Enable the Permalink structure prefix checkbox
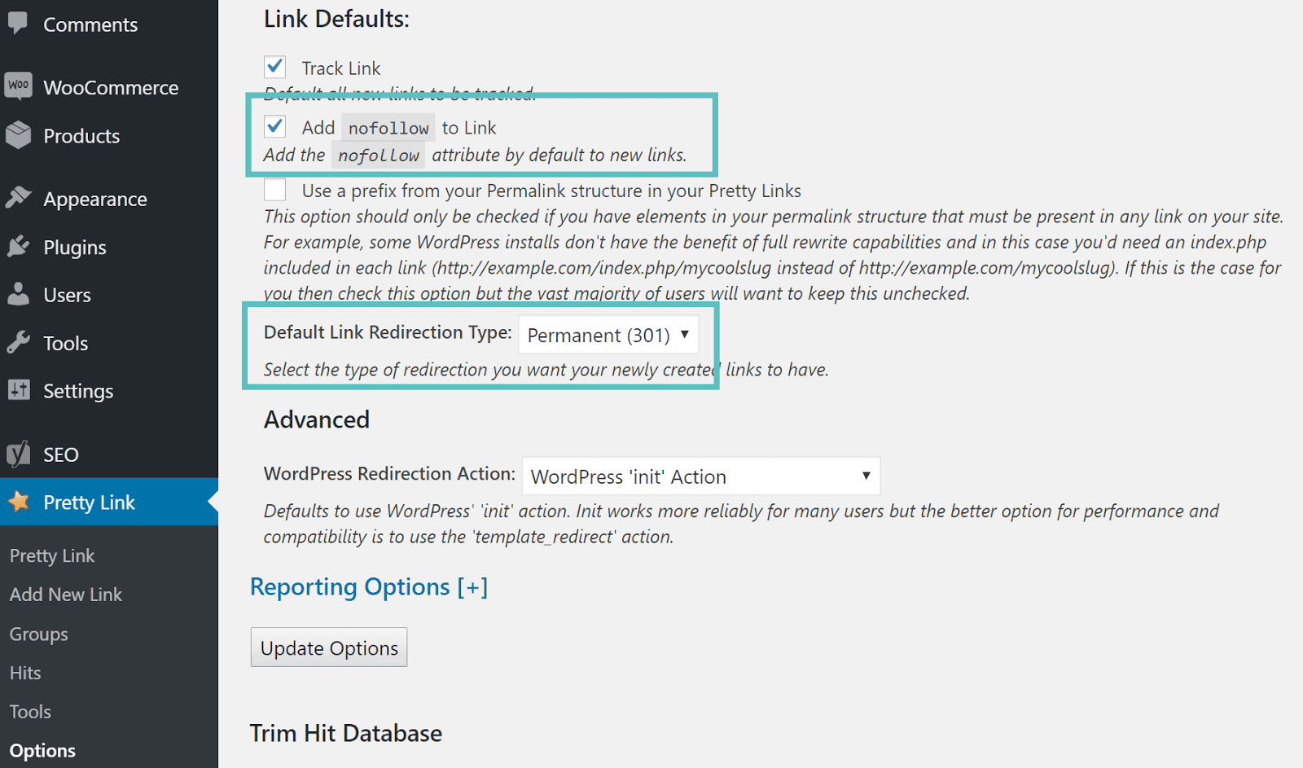Viewport: 1303px width, 768px height. coord(275,190)
